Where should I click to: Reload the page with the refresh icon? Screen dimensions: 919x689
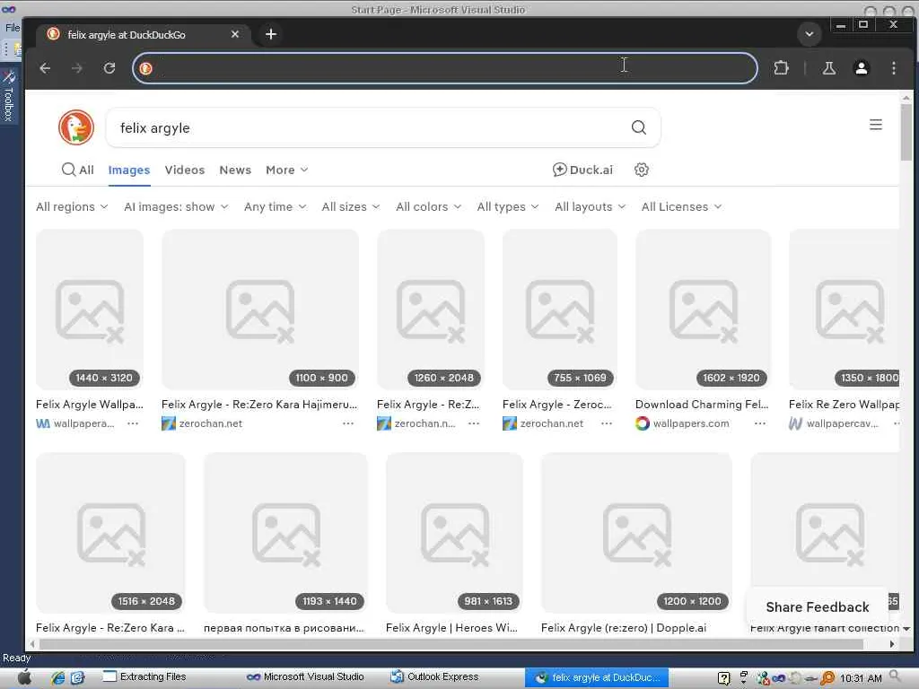[x=109, y=68]
